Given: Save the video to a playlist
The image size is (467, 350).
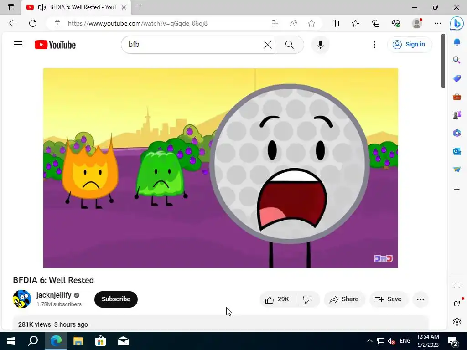Looking at the screenshot, I should point(388,299).
